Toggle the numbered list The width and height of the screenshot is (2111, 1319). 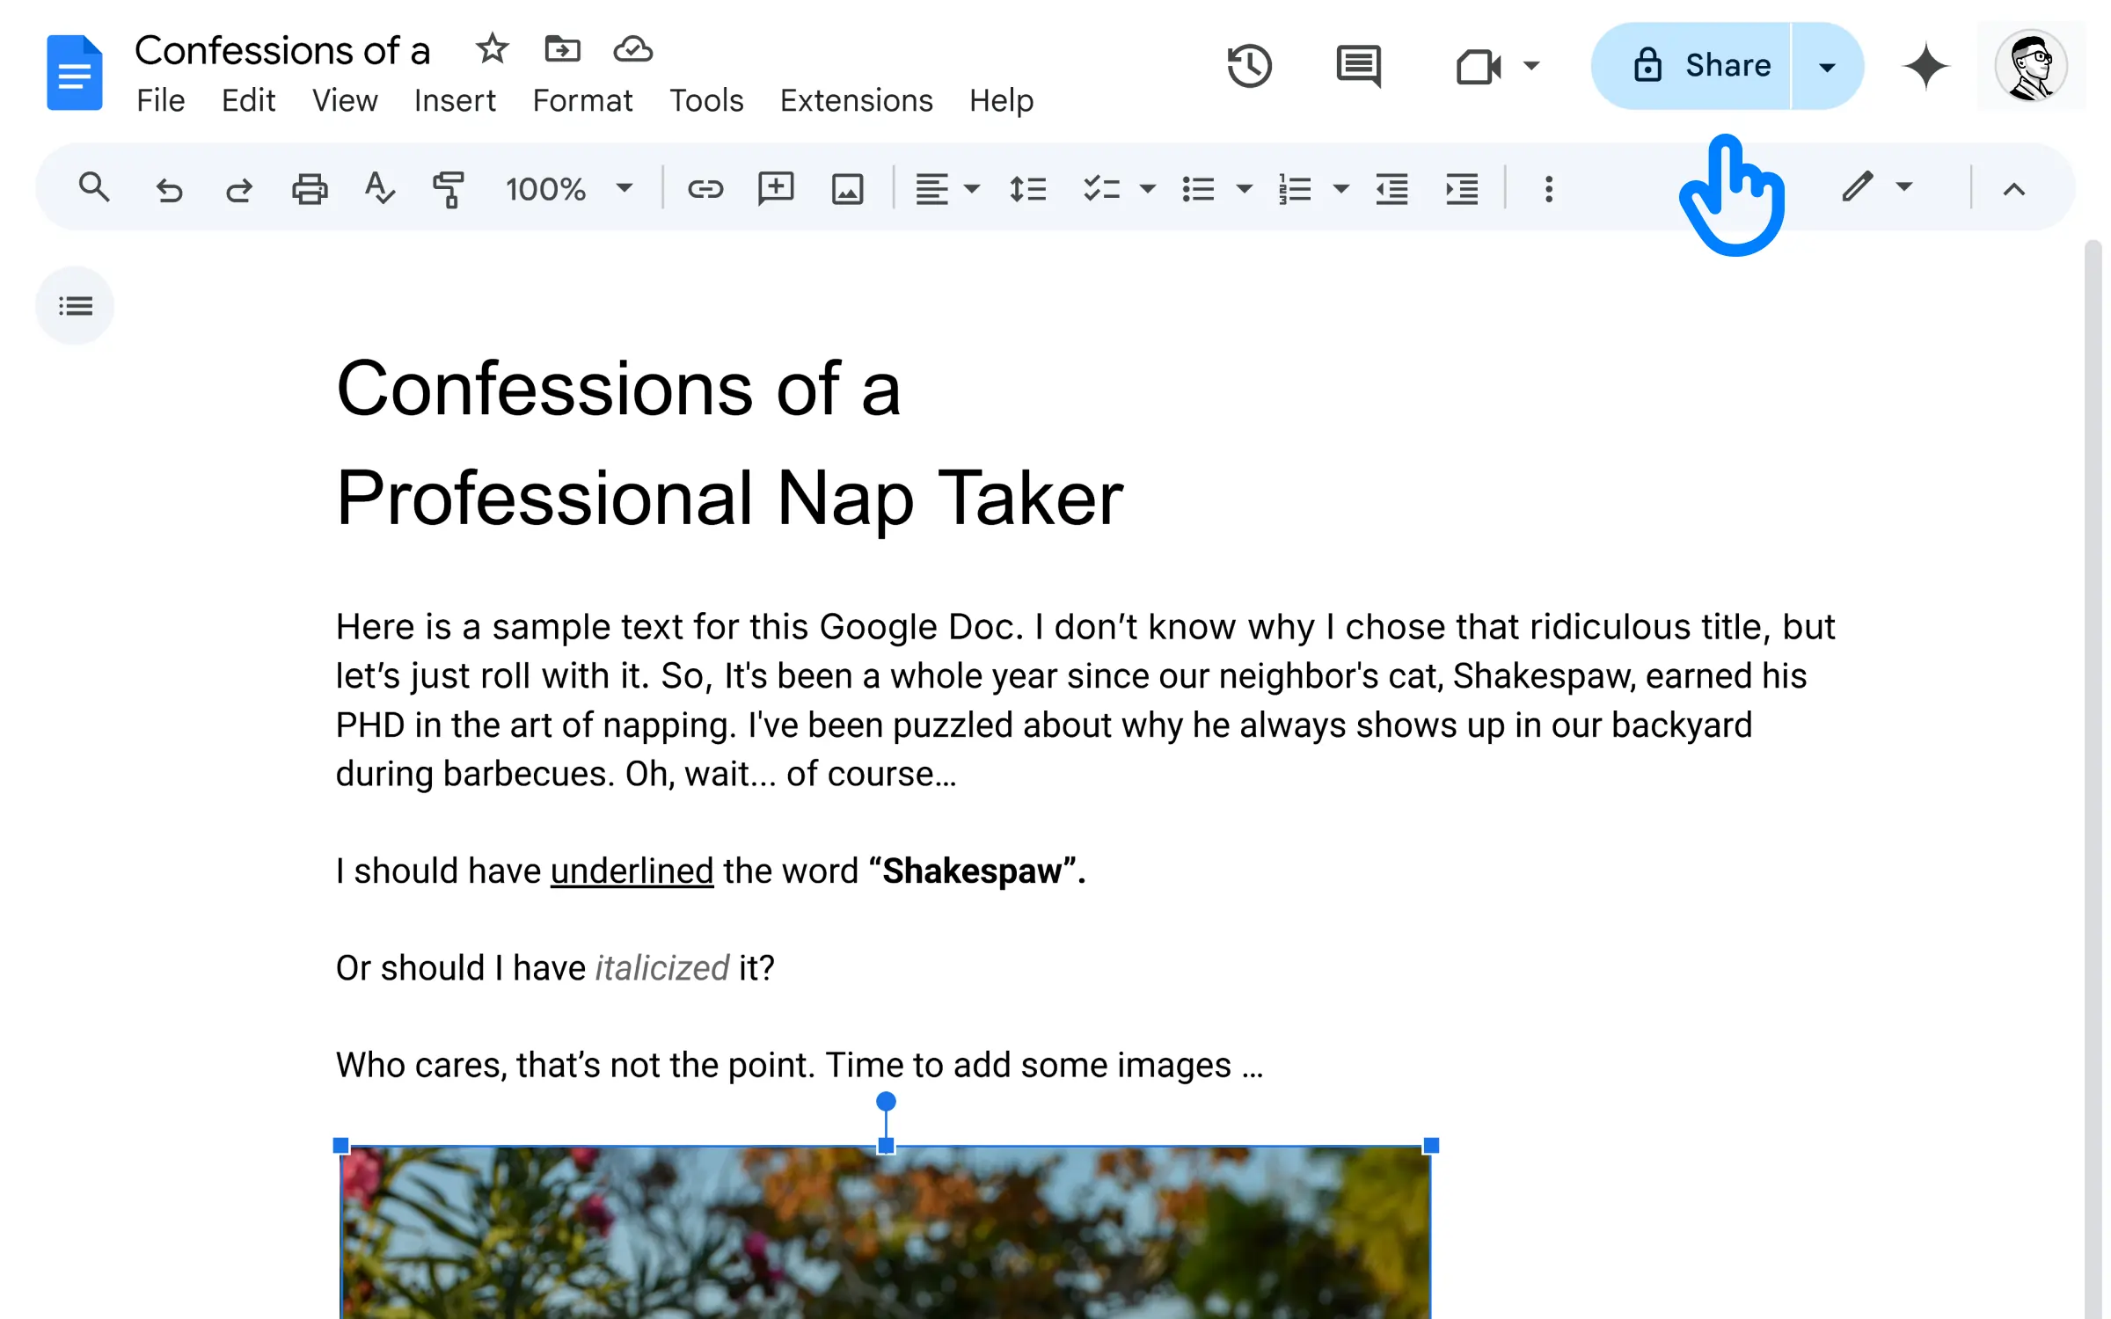[x=1295, y=189]
